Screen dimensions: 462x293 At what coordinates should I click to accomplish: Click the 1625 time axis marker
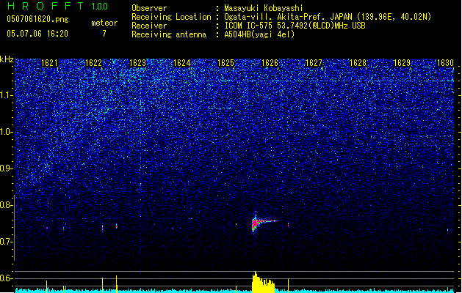[x=225, y=63]
